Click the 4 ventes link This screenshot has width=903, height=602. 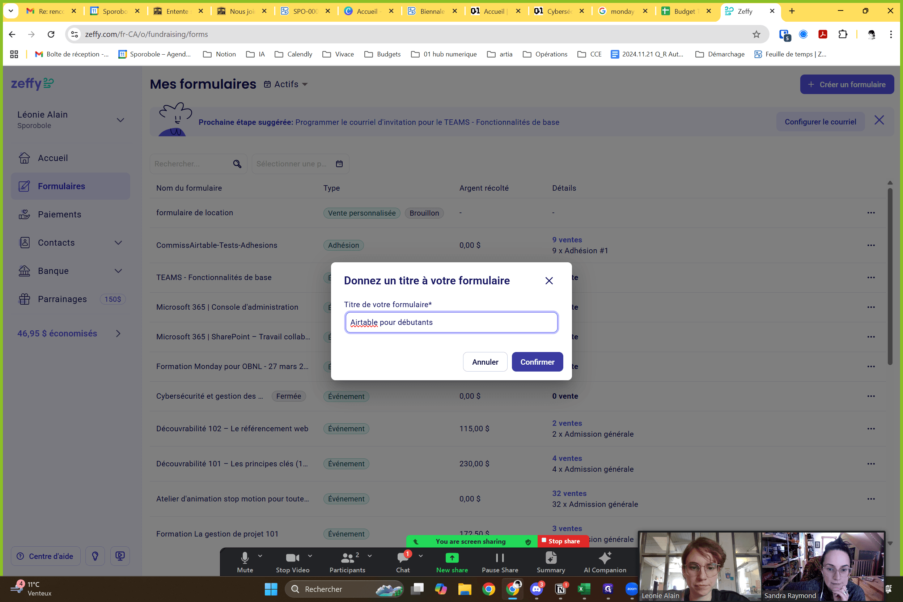(x=567, y=458)
